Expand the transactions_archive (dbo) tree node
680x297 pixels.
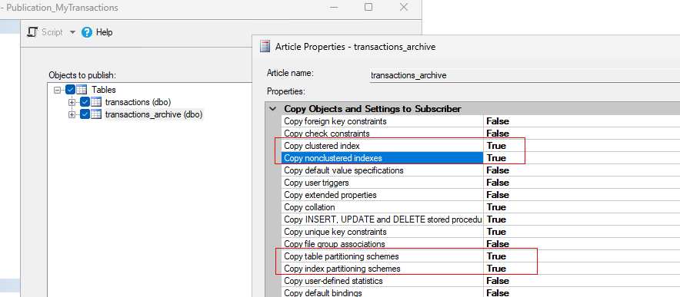click(72, 114)
